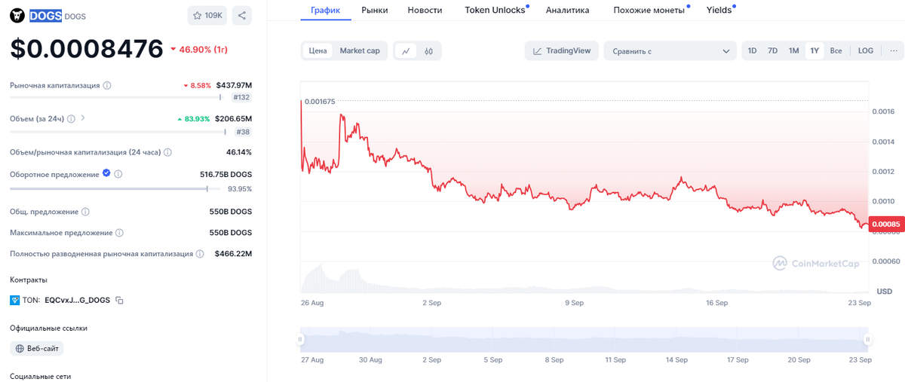Switch to candlestick chart icon
This screenshot has height=382, width=905.
pos(428,51)
